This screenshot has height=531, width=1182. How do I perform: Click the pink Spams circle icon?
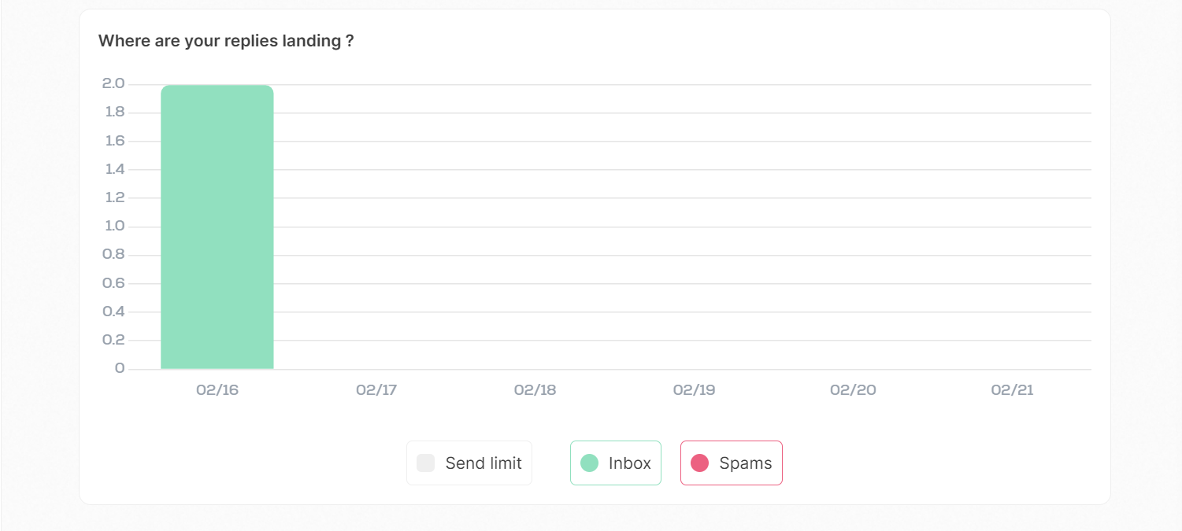click(x=699, y=463)
